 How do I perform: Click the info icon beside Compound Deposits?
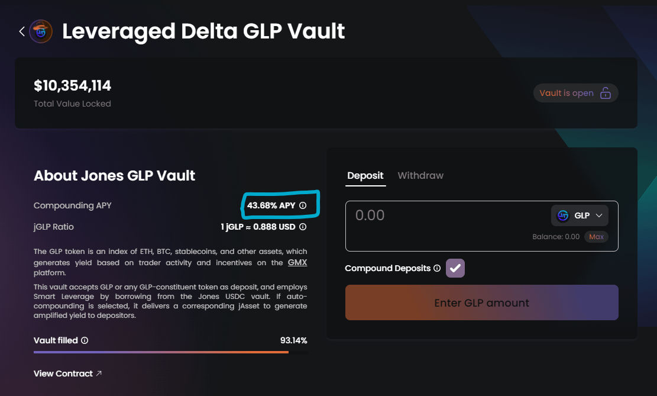click(437, 268)
